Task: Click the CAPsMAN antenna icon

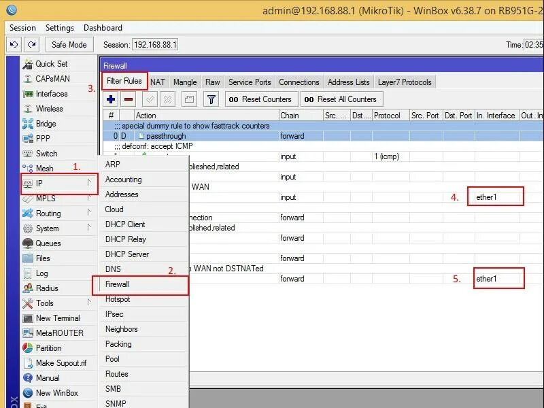Action: click(x=28, y=79)
